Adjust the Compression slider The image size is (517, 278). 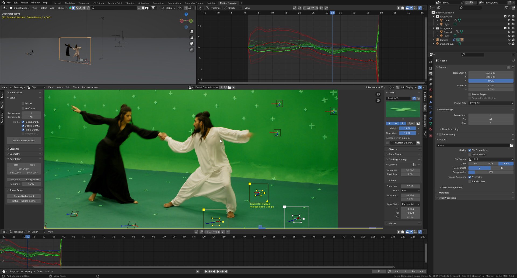[491, 172]
